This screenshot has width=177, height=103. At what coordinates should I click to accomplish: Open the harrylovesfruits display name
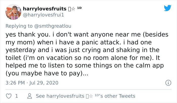pos(45,9)
